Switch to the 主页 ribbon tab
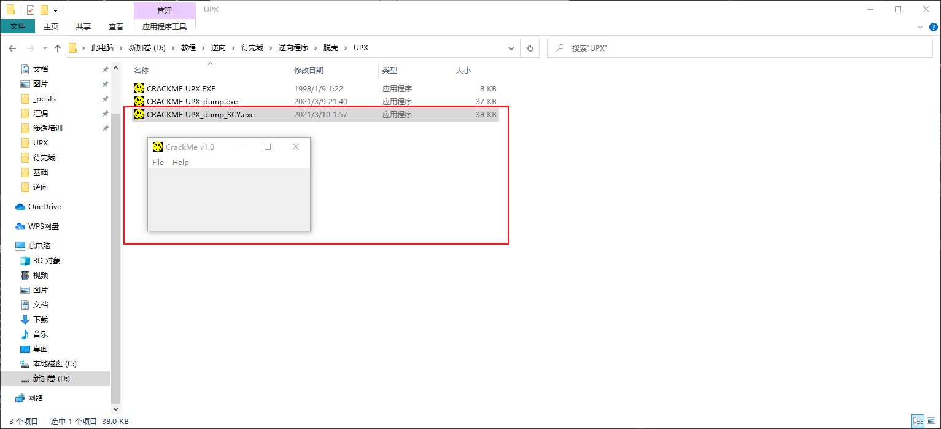 tap(51, 26)
